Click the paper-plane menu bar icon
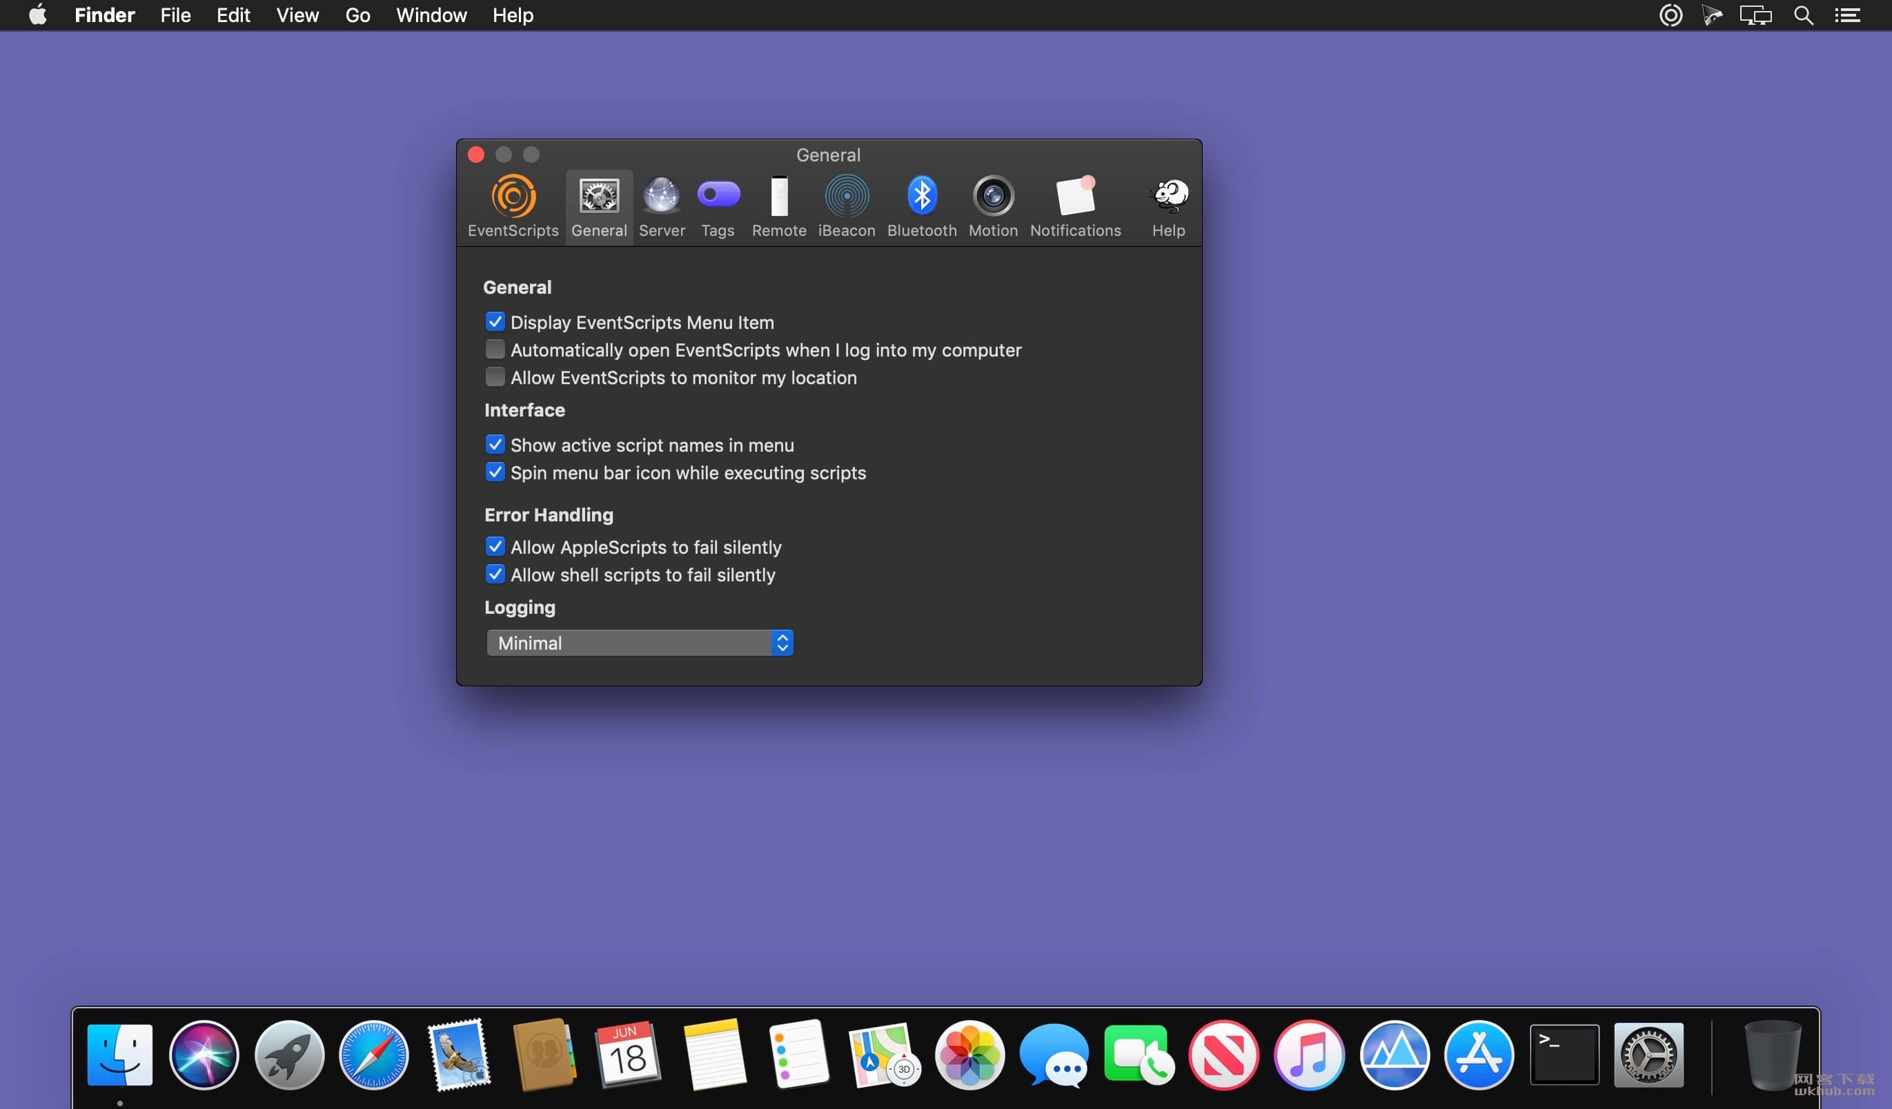1892x1109 pixels. 1713,15
